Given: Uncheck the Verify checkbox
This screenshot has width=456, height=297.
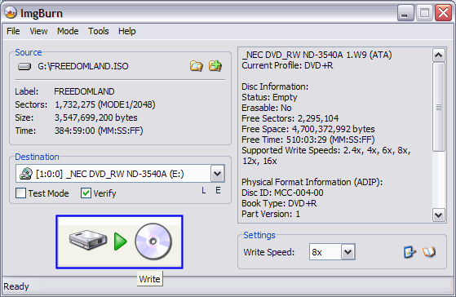Looking at the screenshot, I should point(86,193).
